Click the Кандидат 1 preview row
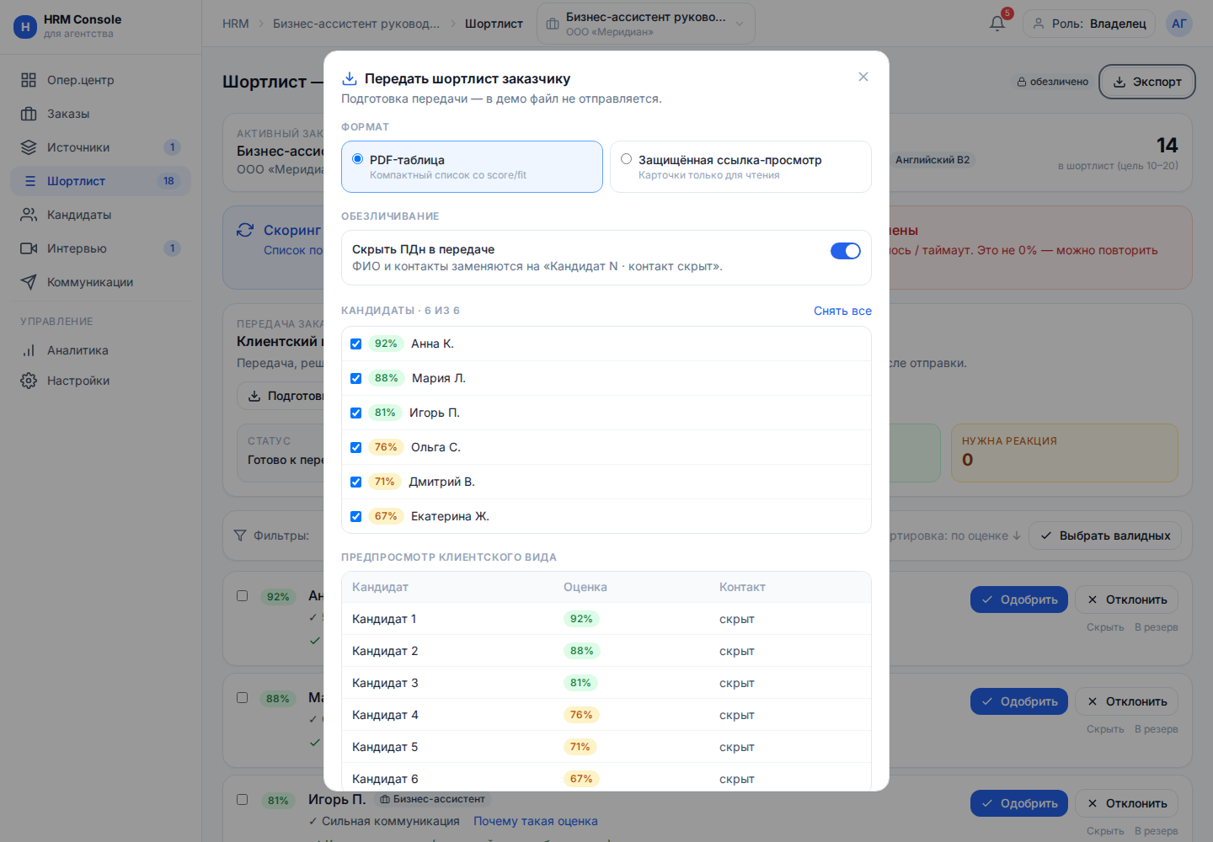Screen dimensions: 1213x842 (x=606, y=619)
